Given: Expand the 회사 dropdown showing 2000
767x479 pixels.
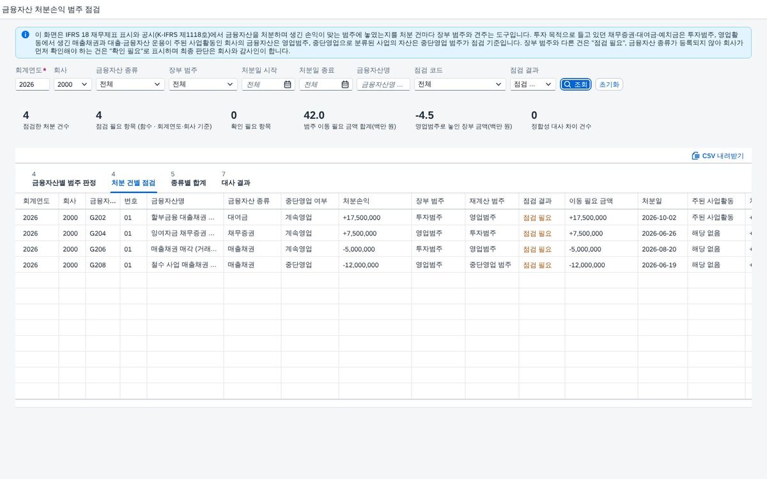Looking at the screenshot, I should click(x=72, y=84).
